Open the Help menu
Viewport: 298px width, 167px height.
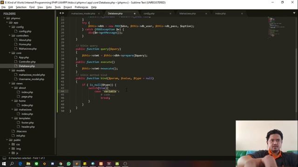[x=94, y=7]
